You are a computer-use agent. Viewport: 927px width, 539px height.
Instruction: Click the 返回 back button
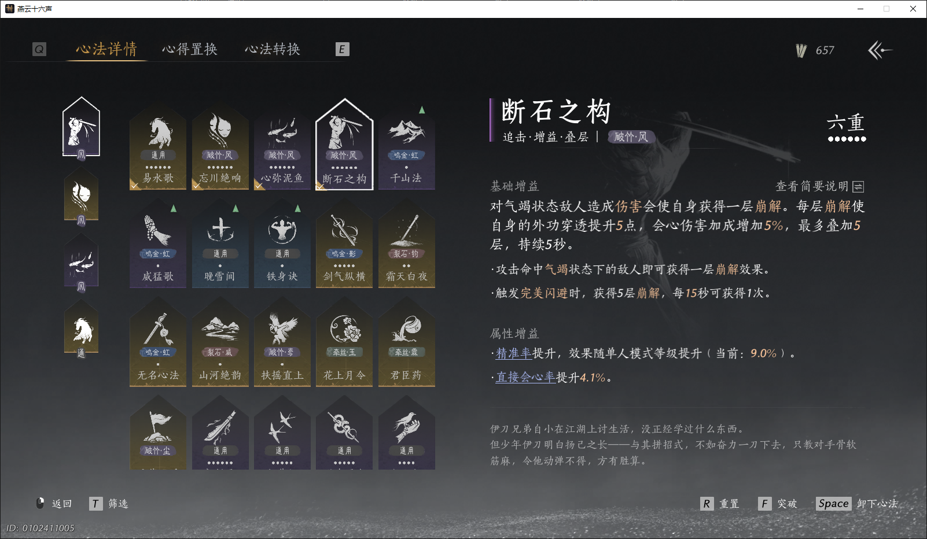54,504
